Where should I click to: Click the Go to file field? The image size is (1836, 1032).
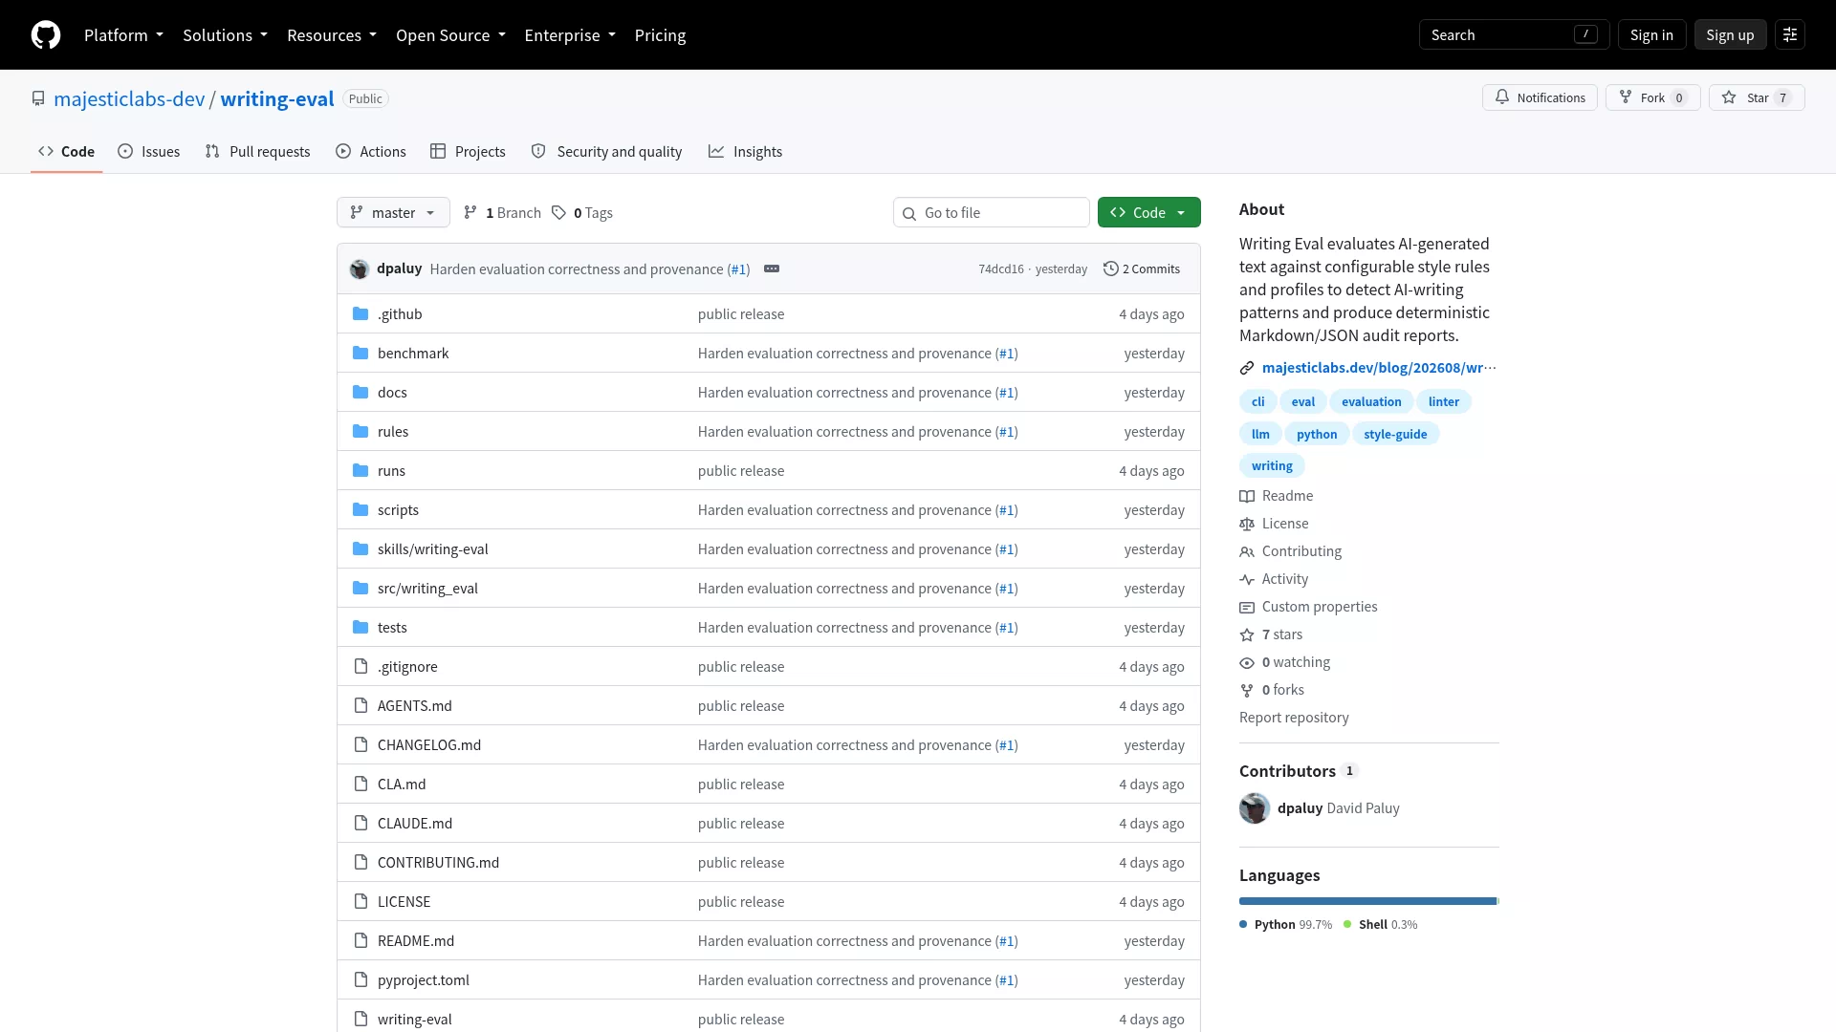coord(992,213)
